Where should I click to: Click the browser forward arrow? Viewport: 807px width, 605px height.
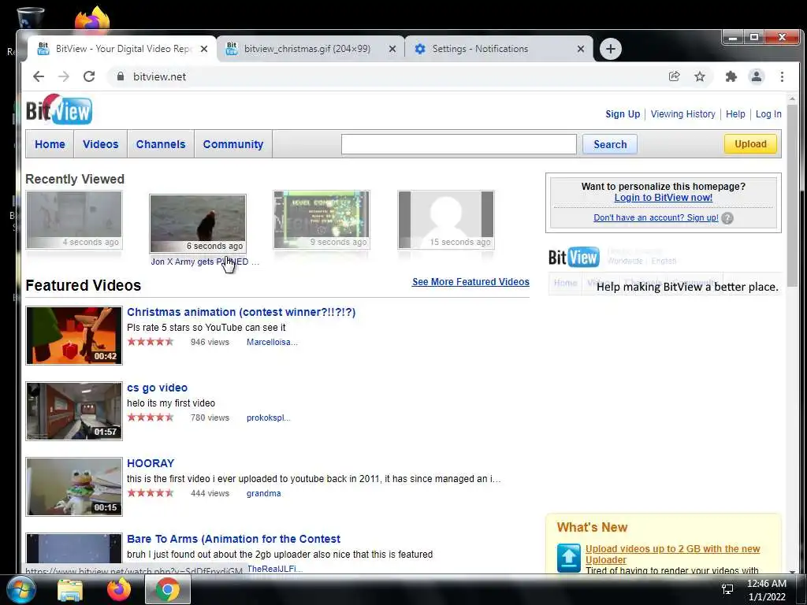pos(64,76)
